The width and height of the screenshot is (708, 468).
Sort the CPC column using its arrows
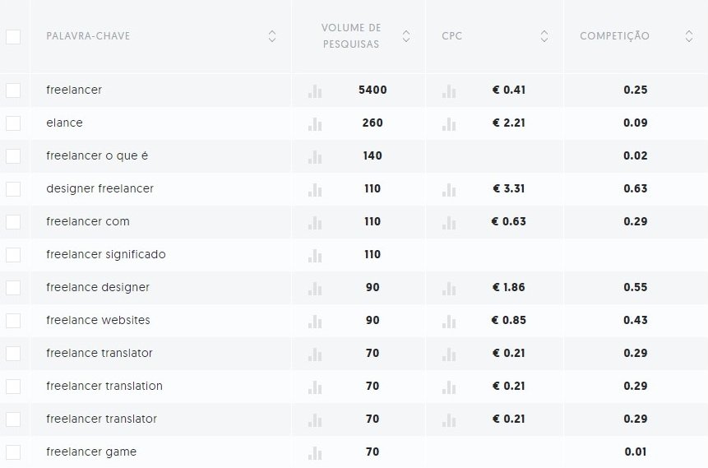[x=544, y=36]
